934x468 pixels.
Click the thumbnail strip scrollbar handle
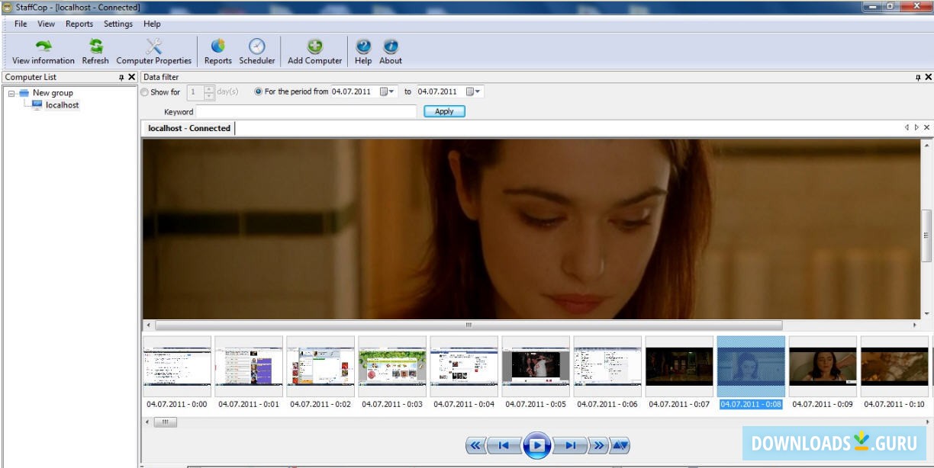[165, 422]
